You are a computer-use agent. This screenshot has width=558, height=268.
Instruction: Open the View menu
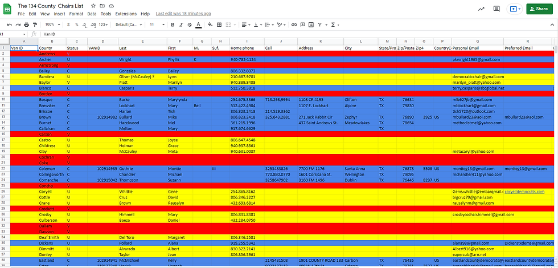45,14
